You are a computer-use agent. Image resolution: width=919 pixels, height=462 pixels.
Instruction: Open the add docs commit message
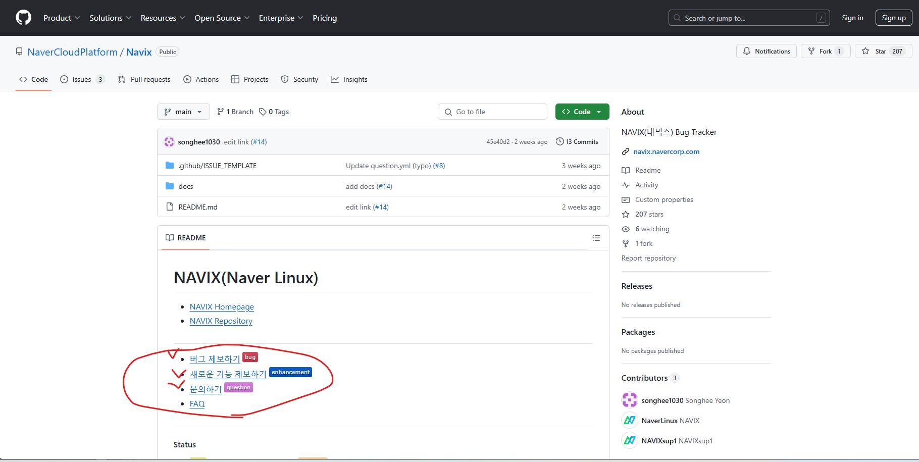[360, 186]
